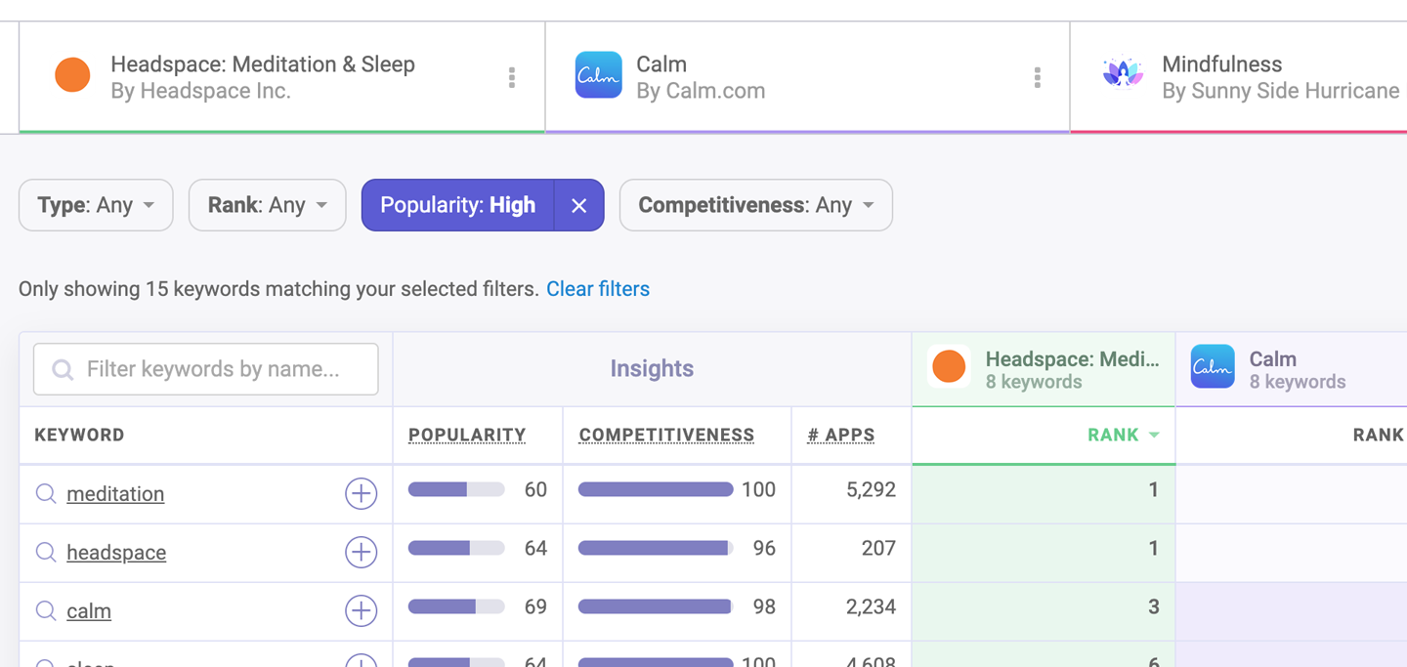The width and height of the screenshot is (1407, 667).
Task: Click the search icon beside calm keyword
Action: coord(46,611)
